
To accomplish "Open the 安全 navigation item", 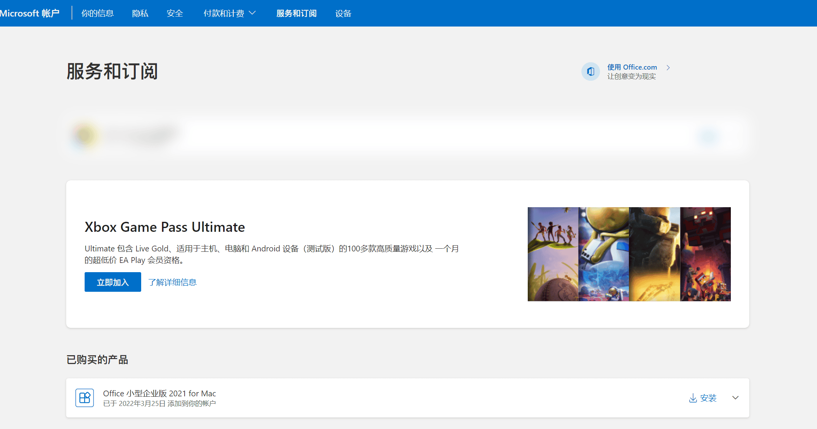I will click(175, 13).
